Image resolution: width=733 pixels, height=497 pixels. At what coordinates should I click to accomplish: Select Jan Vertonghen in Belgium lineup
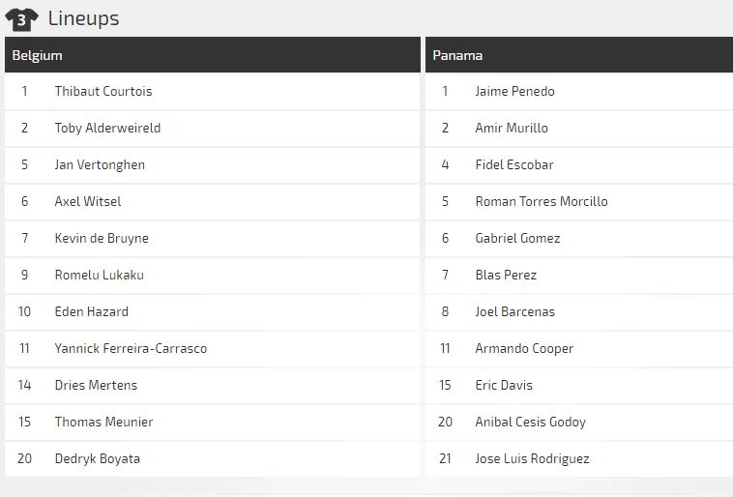100,165
